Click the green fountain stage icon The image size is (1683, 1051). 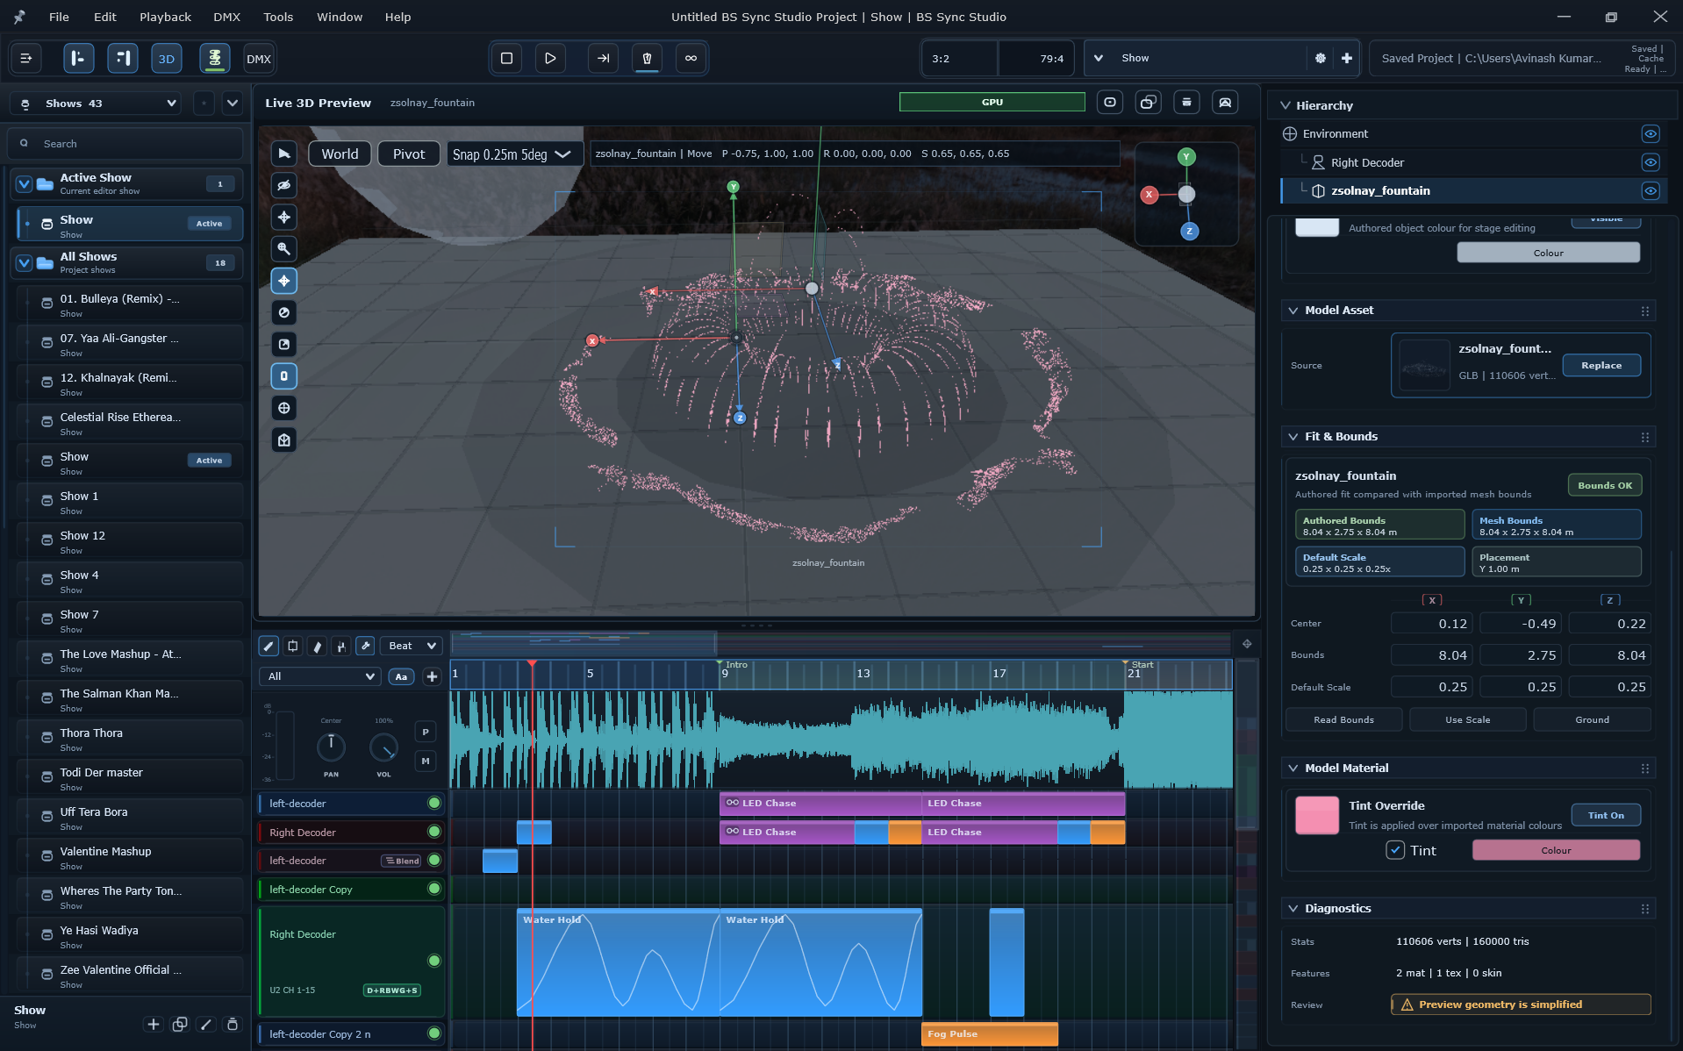pyautogui.click(x=214, y=58)
